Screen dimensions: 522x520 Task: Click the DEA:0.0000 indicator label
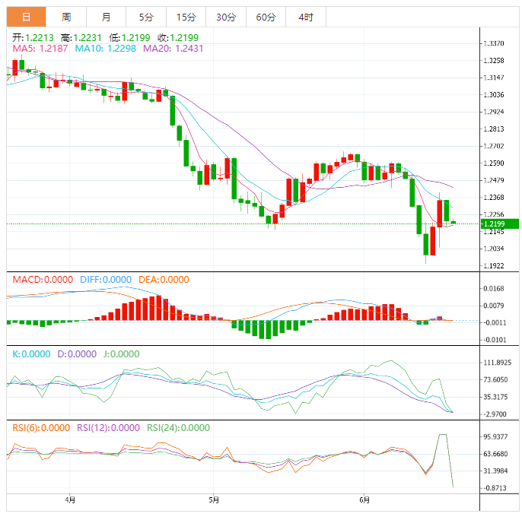[164, 280]
